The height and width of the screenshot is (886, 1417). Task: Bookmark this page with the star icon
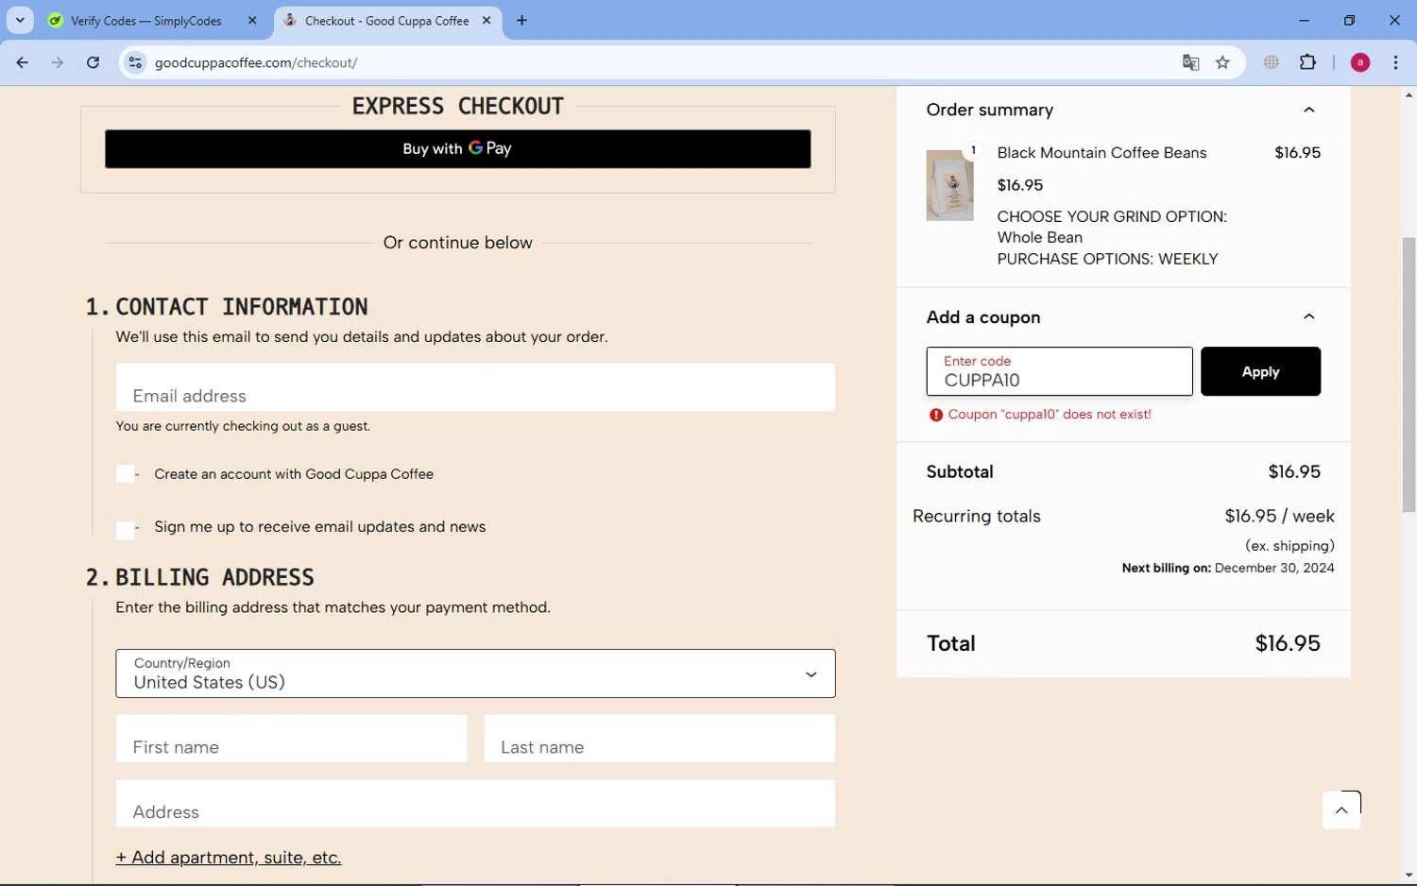pos(1222,62)
